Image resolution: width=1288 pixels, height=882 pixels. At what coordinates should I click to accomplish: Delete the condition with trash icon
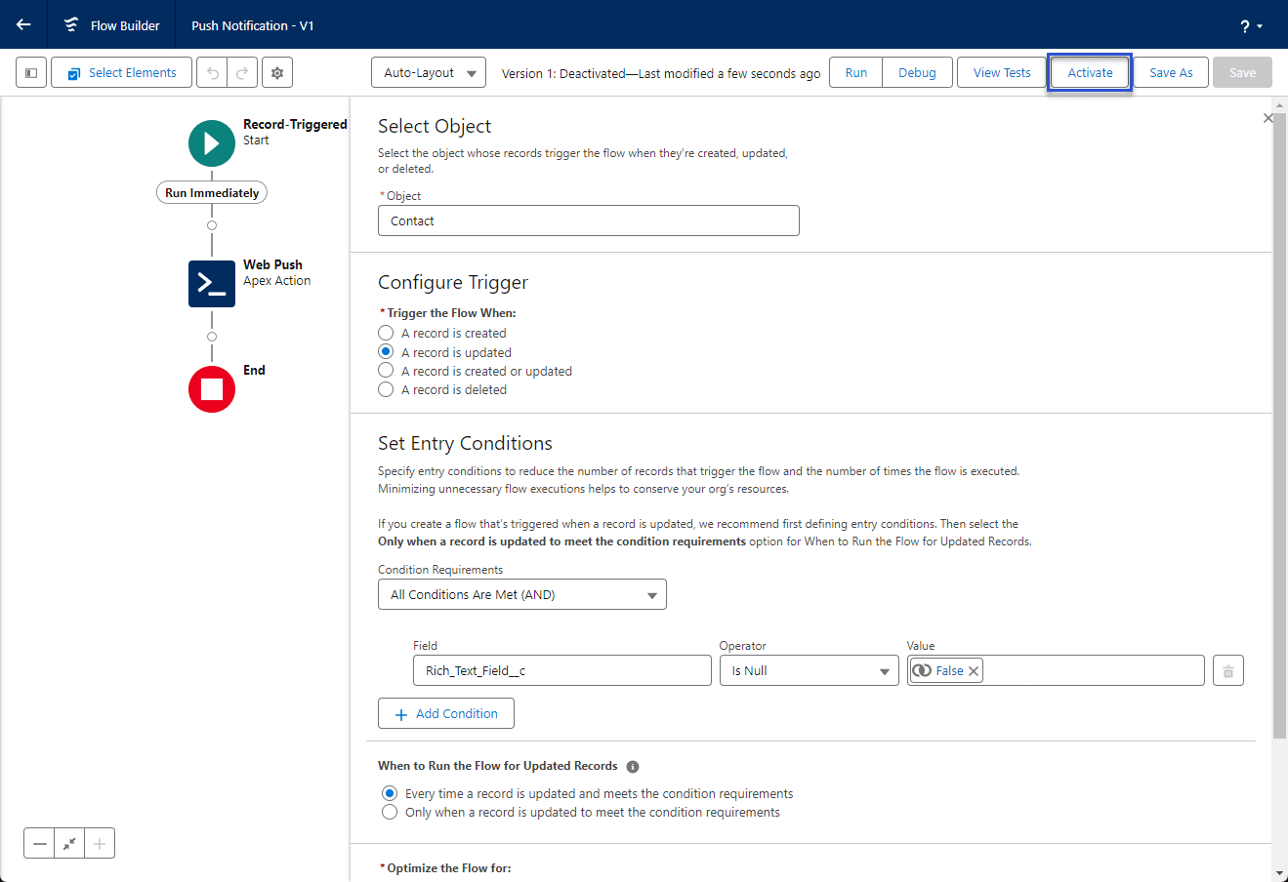pos(1227,671)
